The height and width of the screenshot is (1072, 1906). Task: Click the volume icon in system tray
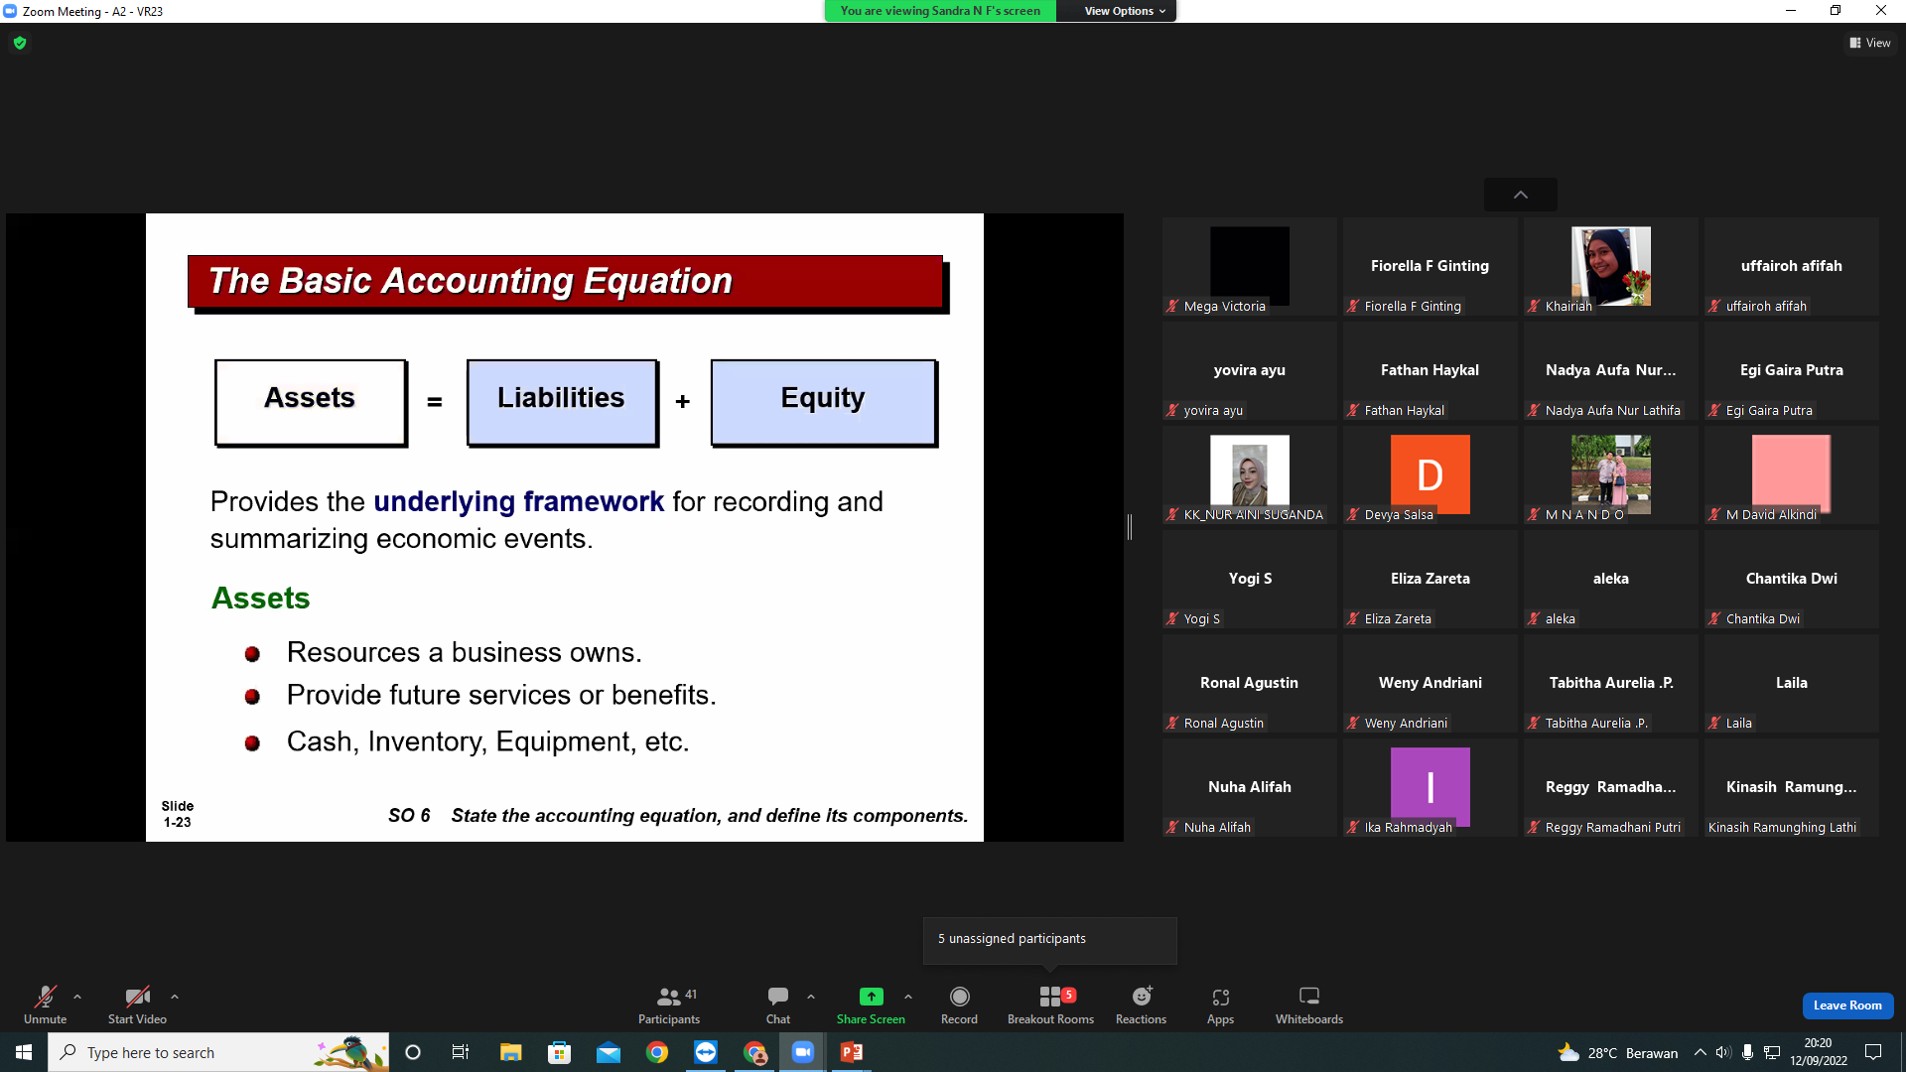click(x=1723, y=1052)
